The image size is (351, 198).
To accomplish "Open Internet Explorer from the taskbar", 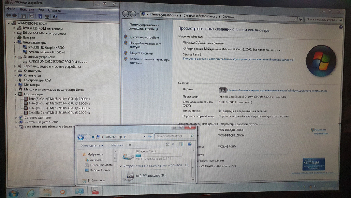I will 31,192.
